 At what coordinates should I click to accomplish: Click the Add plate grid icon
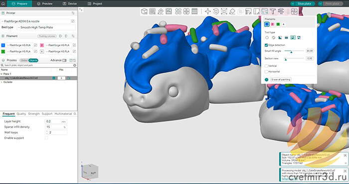coord(153,11)
